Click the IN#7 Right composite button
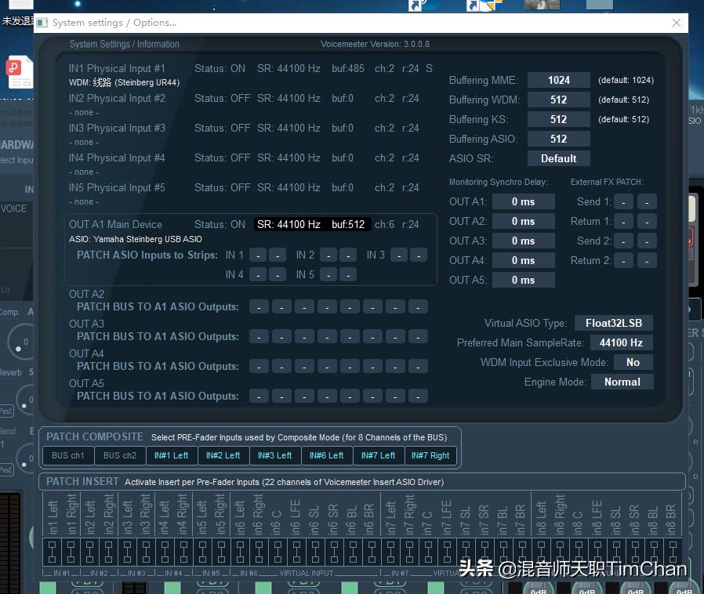This screenshot has width=704, height=594. 430,455
